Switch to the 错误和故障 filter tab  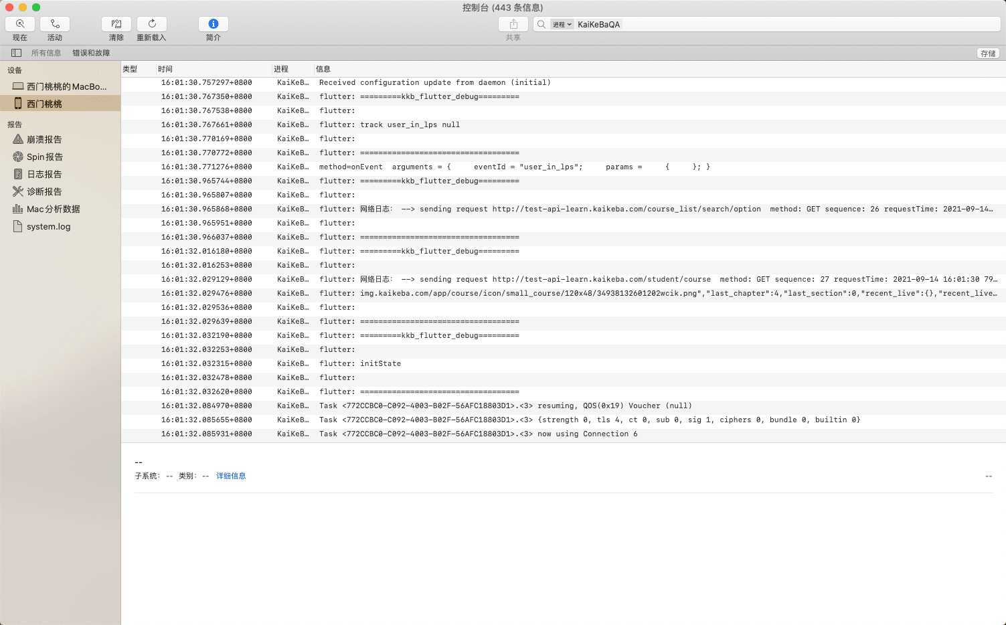click(x=91, y=53)
